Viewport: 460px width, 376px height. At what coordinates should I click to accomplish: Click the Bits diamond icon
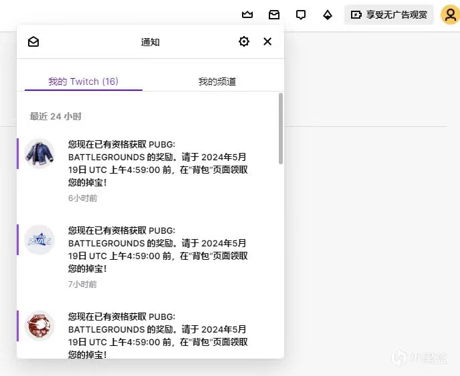(328, 15)
